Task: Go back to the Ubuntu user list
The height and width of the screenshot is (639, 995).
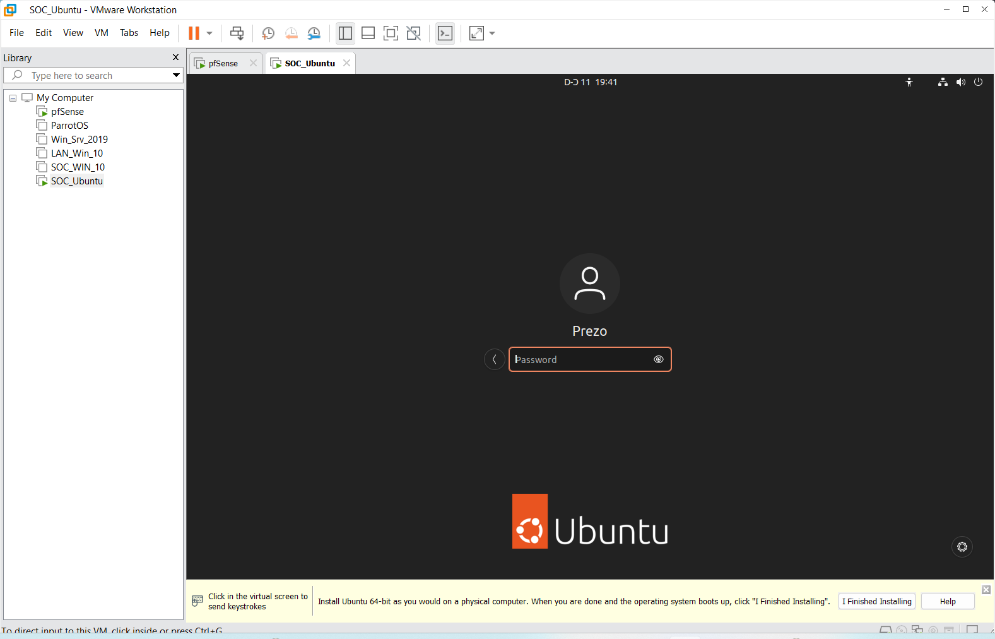Action: 494,359
